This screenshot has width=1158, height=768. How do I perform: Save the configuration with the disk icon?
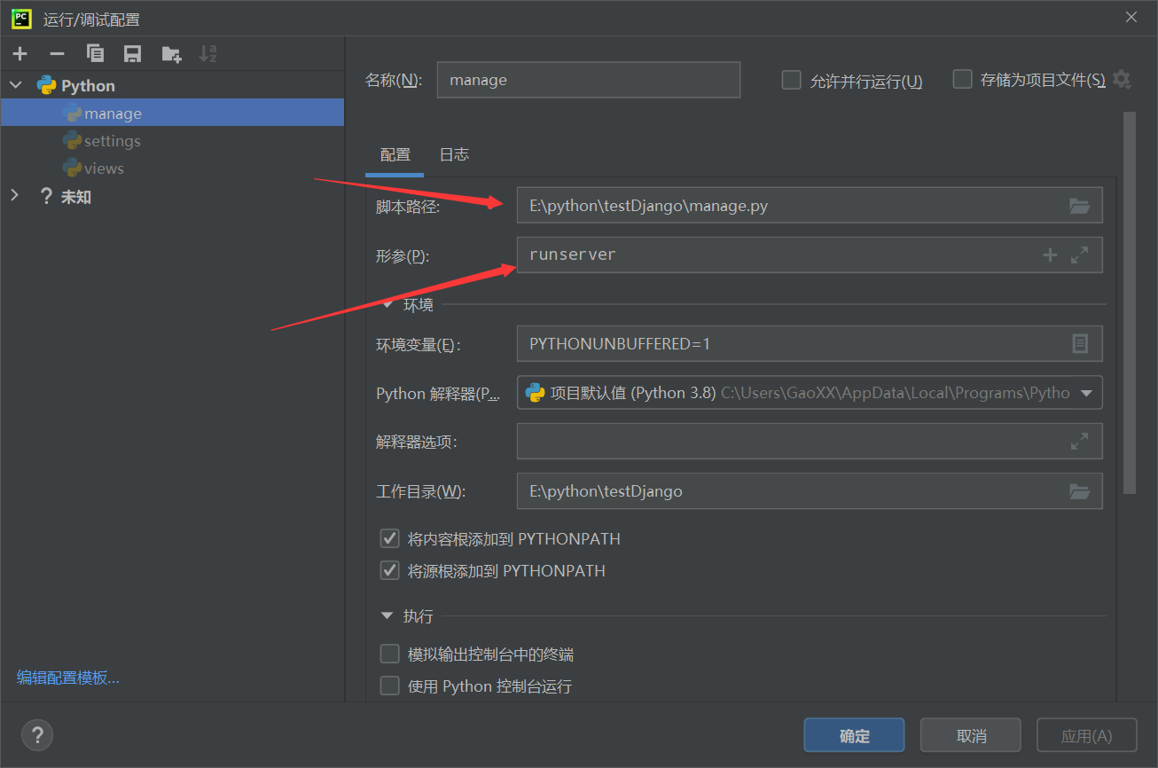pyautogui.click(x=133, y=54)
